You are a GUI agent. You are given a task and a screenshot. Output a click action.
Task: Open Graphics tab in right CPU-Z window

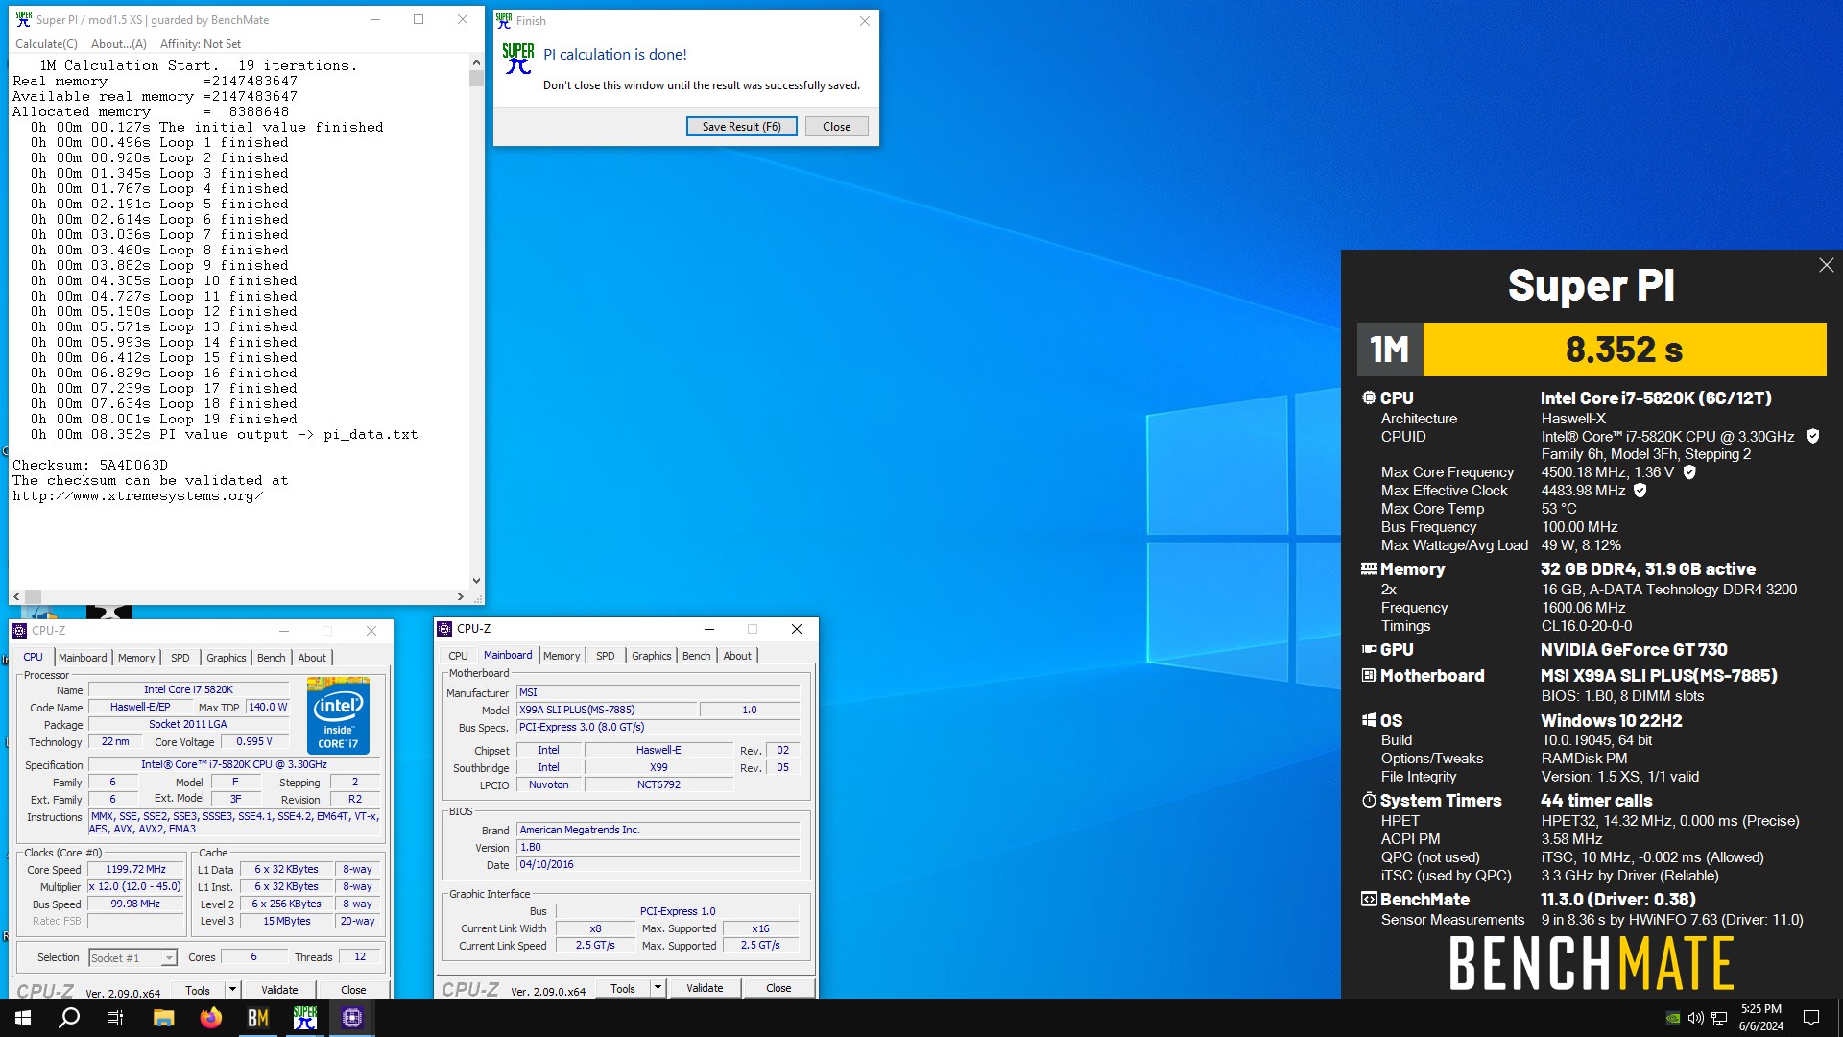(x=651, y=656)
